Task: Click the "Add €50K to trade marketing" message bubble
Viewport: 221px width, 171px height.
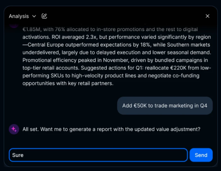Action: click(165, 106)
